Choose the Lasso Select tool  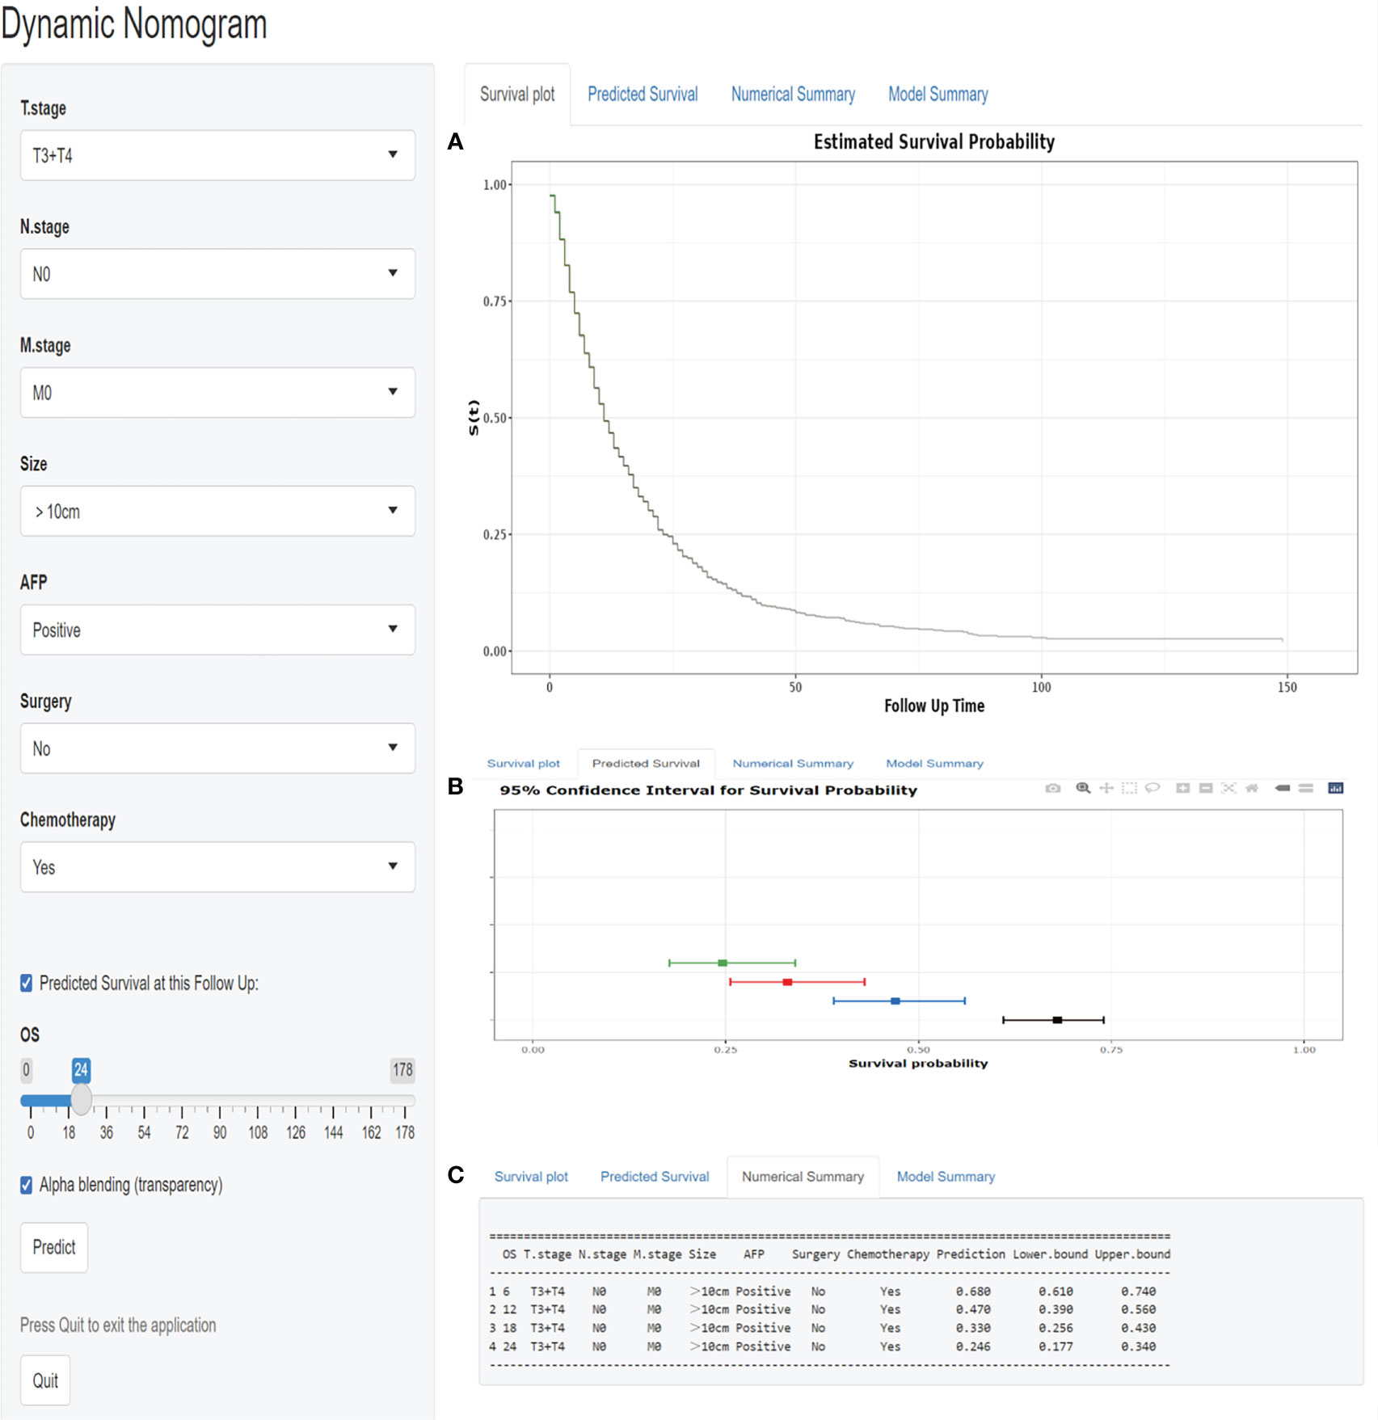tap(1153, 788)
